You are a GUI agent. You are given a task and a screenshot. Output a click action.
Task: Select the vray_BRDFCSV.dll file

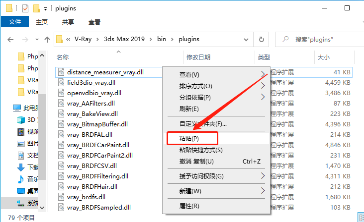coord(91,166)
